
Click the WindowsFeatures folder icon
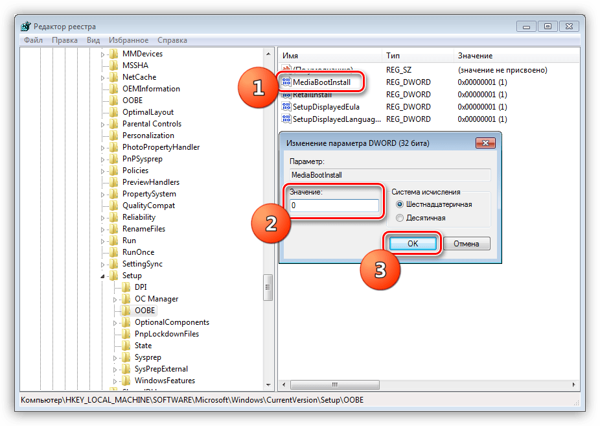click(x=126, y=381)
